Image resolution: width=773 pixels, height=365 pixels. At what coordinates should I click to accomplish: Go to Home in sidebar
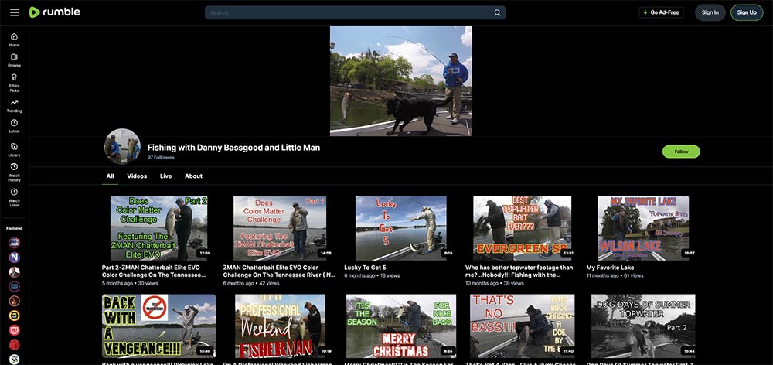[14, 40]
